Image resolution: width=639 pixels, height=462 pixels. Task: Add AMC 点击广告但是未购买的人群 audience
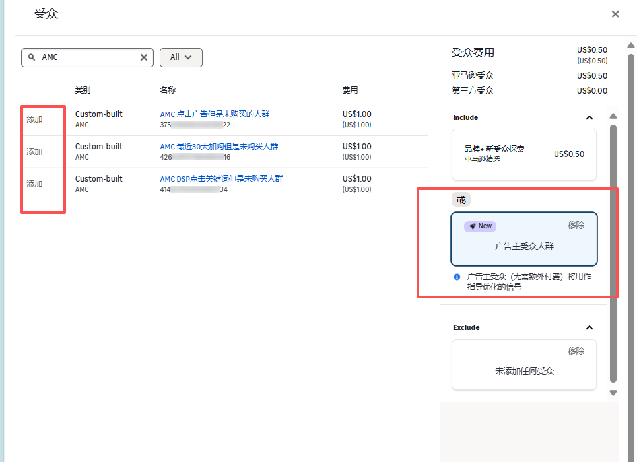[34, 119]
